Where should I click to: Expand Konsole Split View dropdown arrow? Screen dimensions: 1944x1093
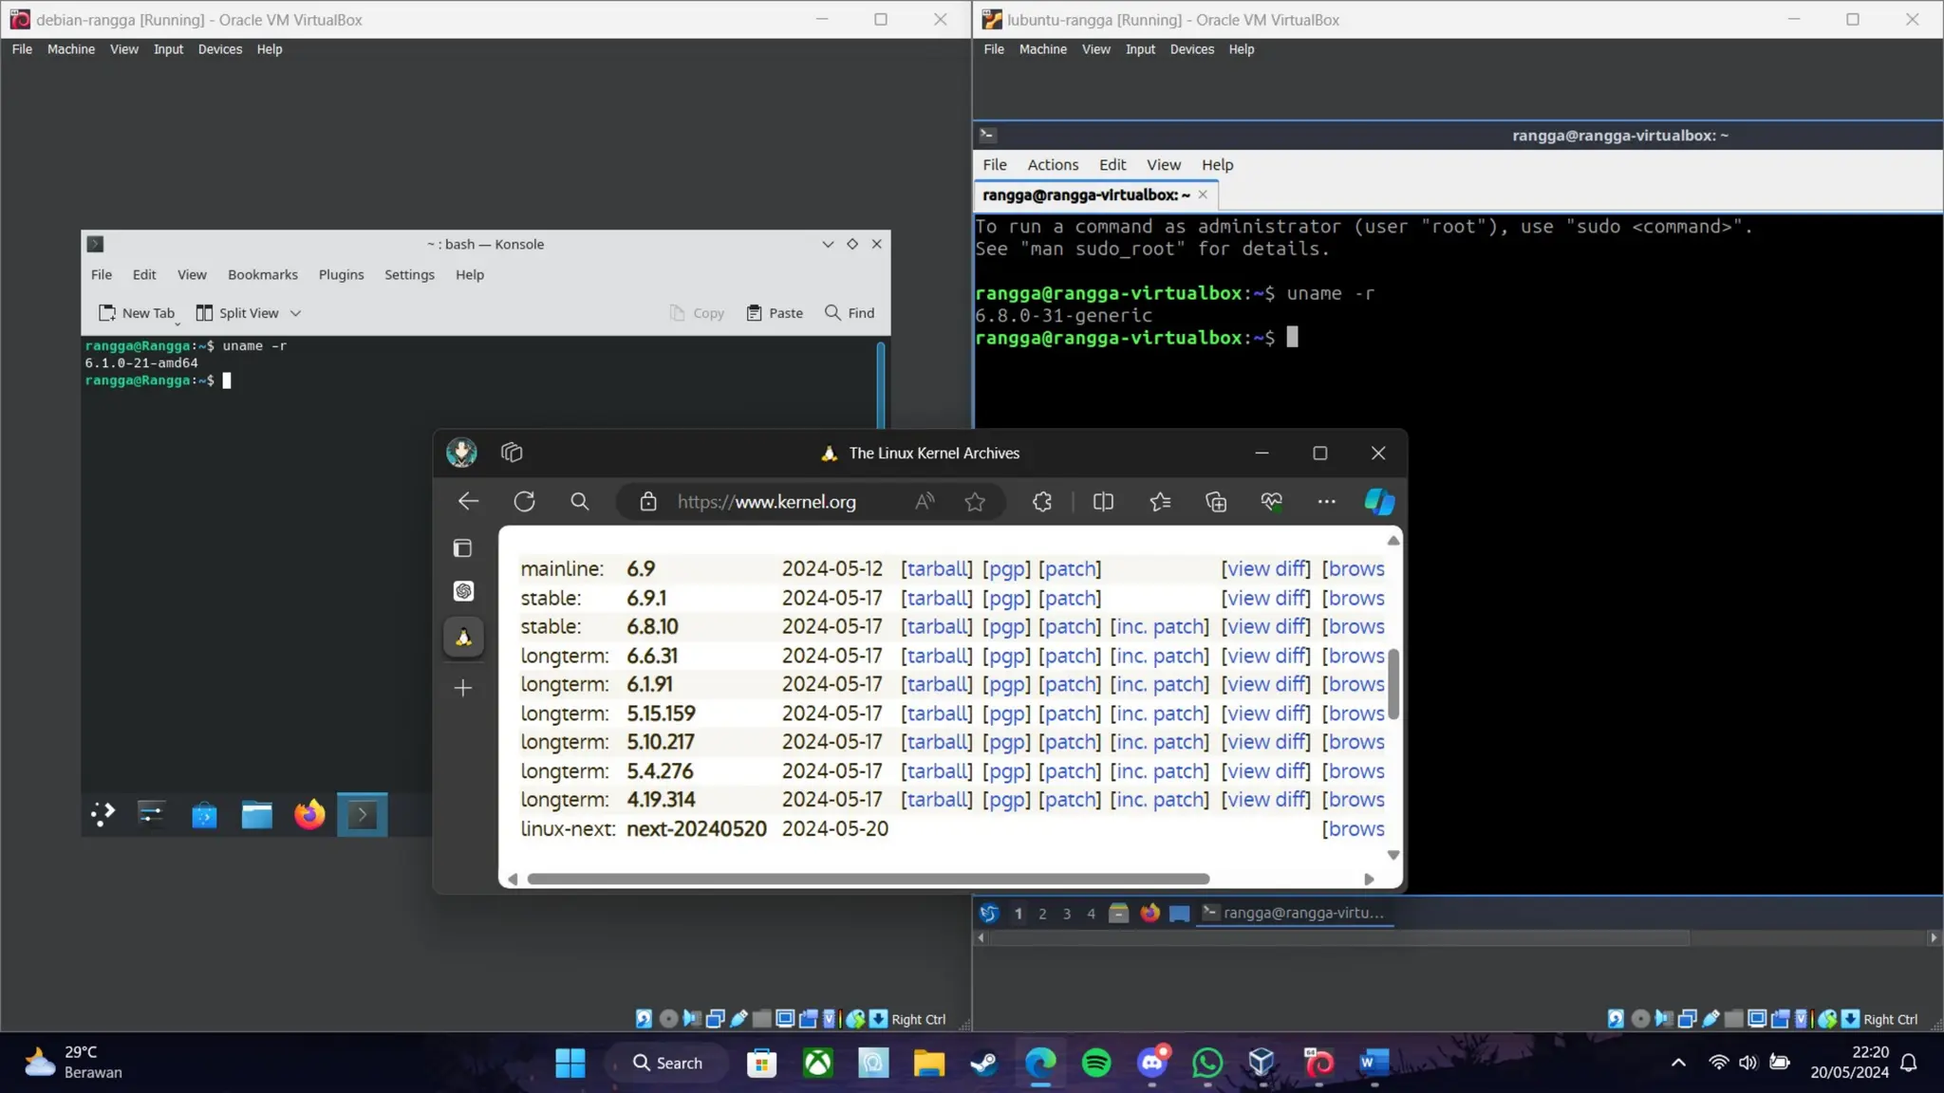[295, 312]
